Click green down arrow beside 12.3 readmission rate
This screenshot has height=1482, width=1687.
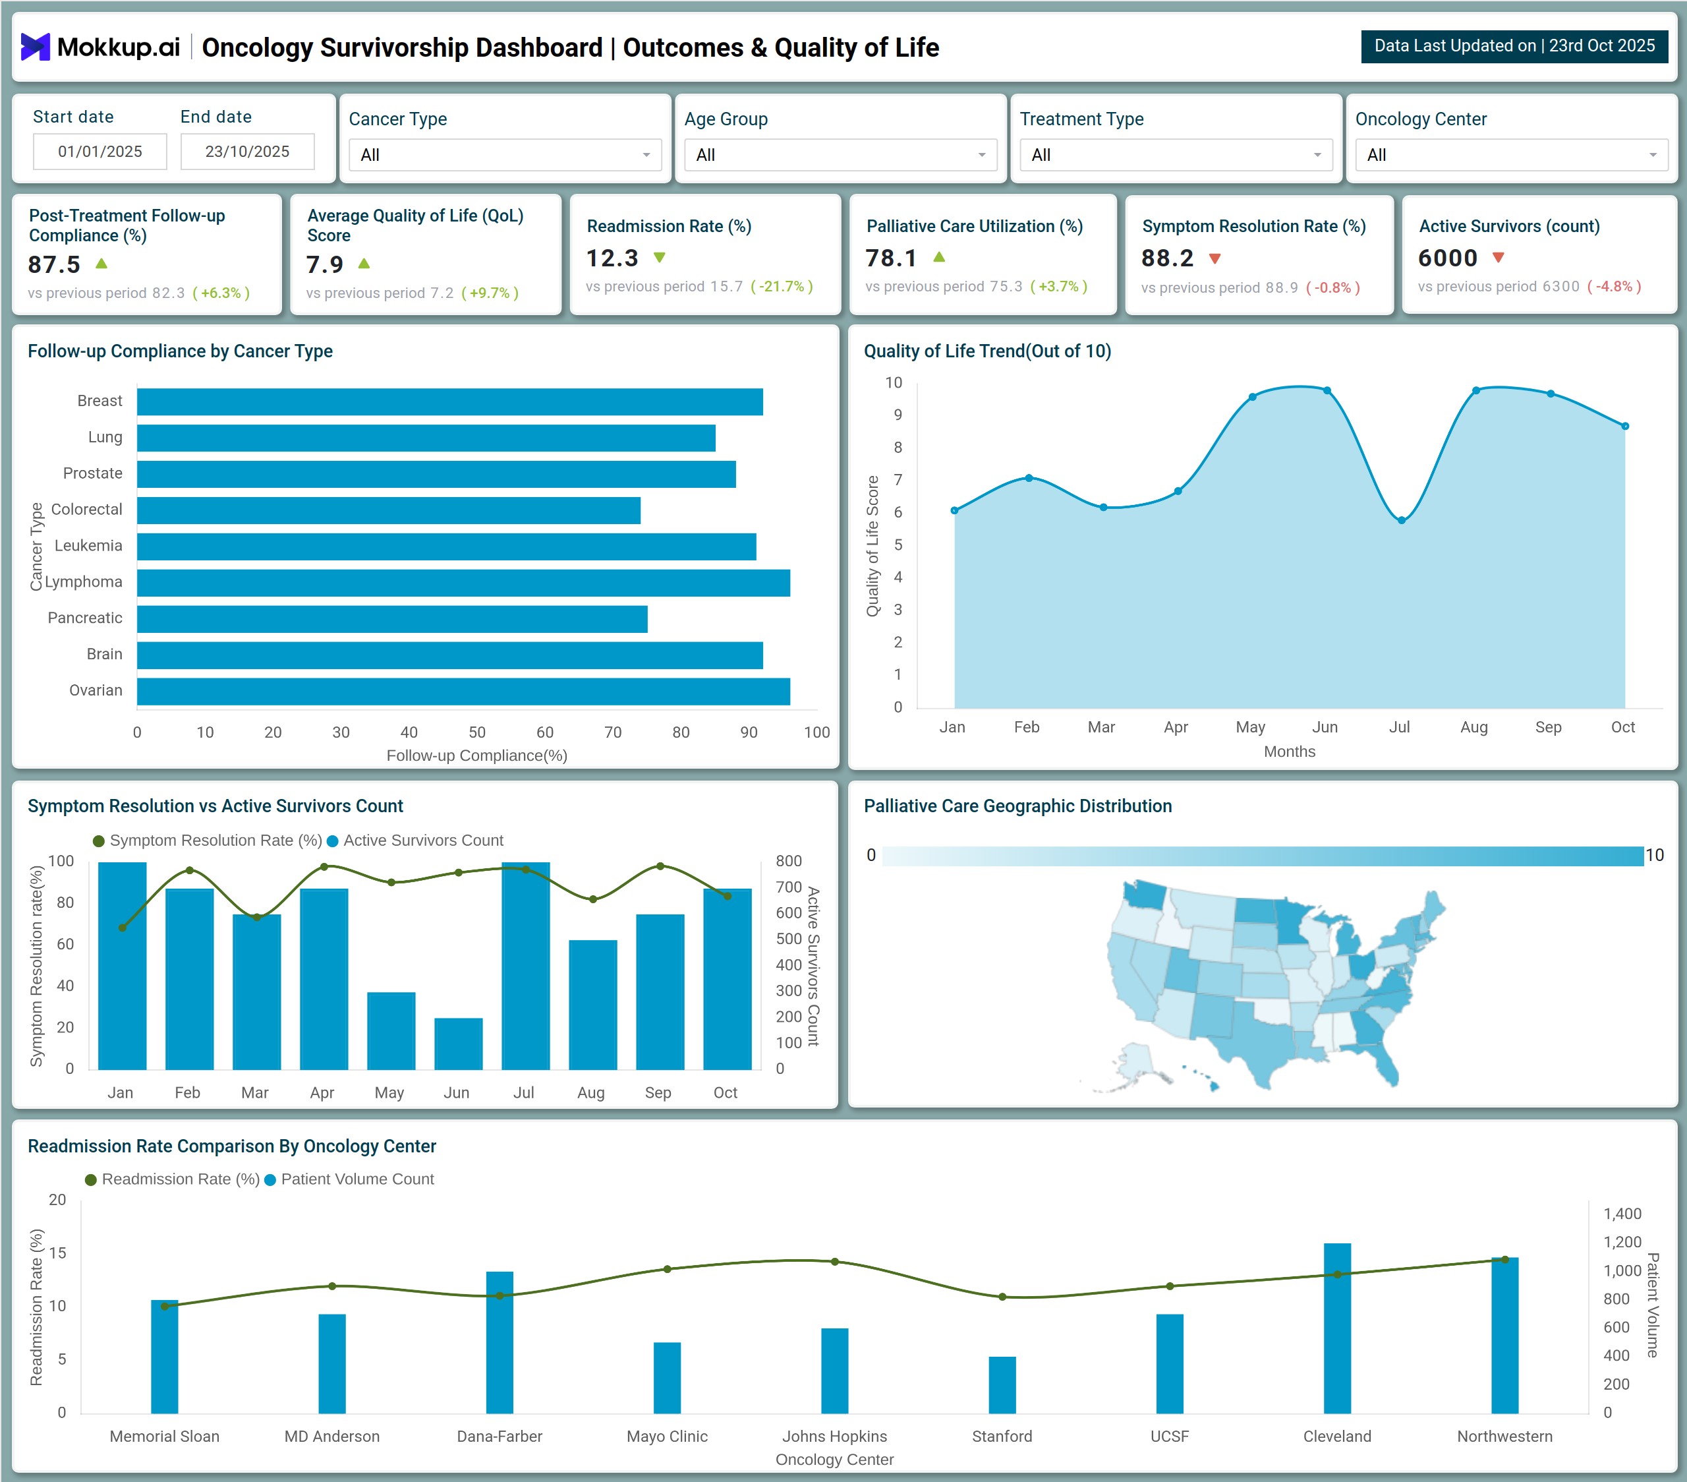pyautogui.click(x=660, y=258)
